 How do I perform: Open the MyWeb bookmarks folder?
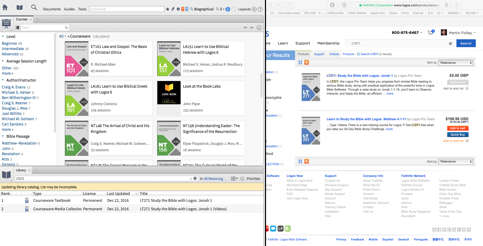pyautogui.click(x=454, y=13)
